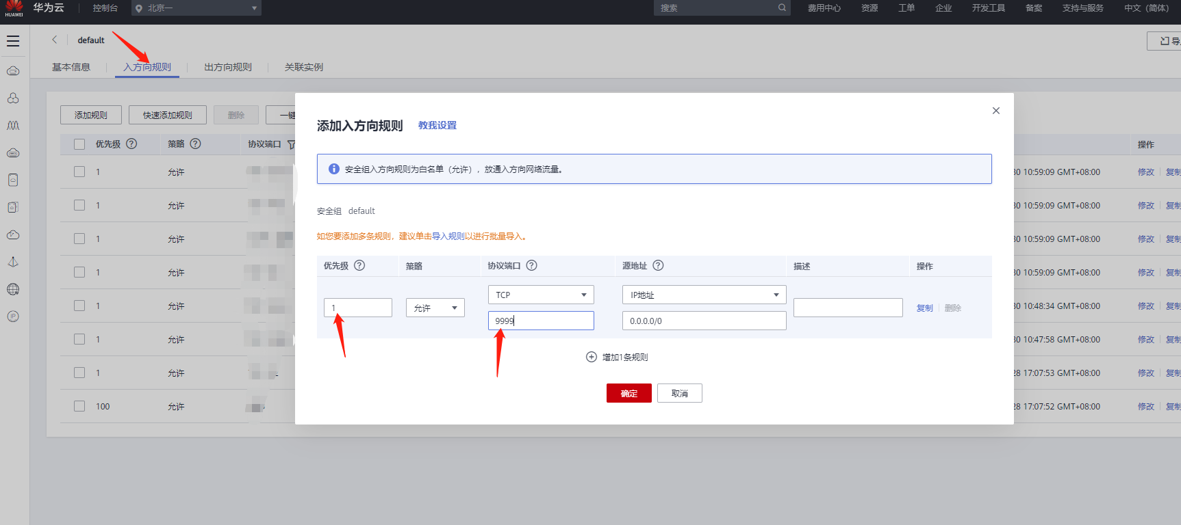Open the language selector at top right
The height and width of the screenshot is (525, 1181).
click(1146, 8)
